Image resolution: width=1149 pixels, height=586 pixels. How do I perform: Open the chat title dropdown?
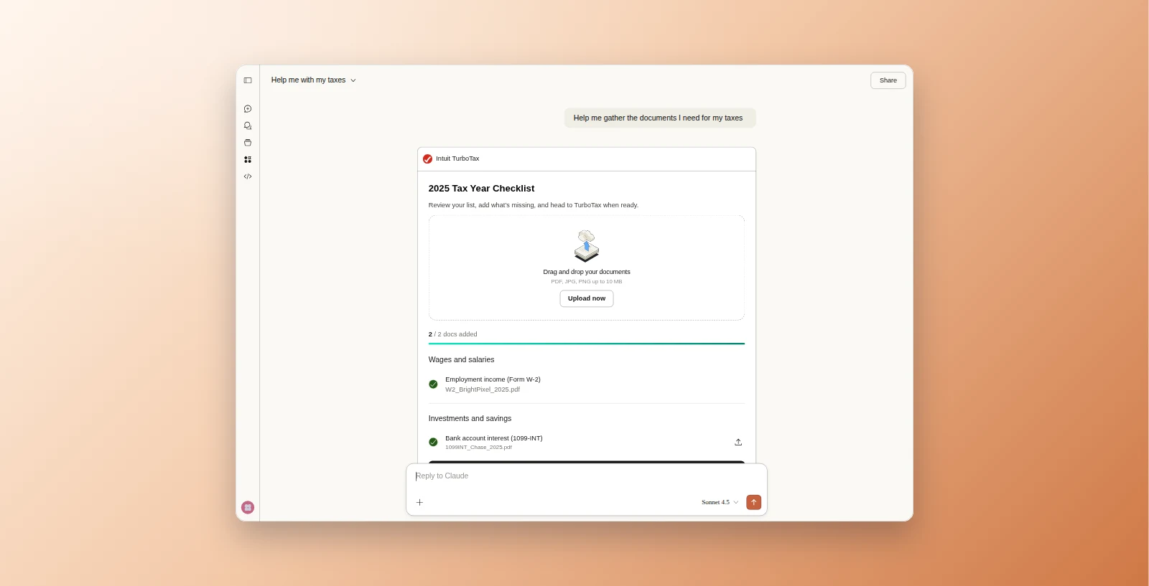313,80
